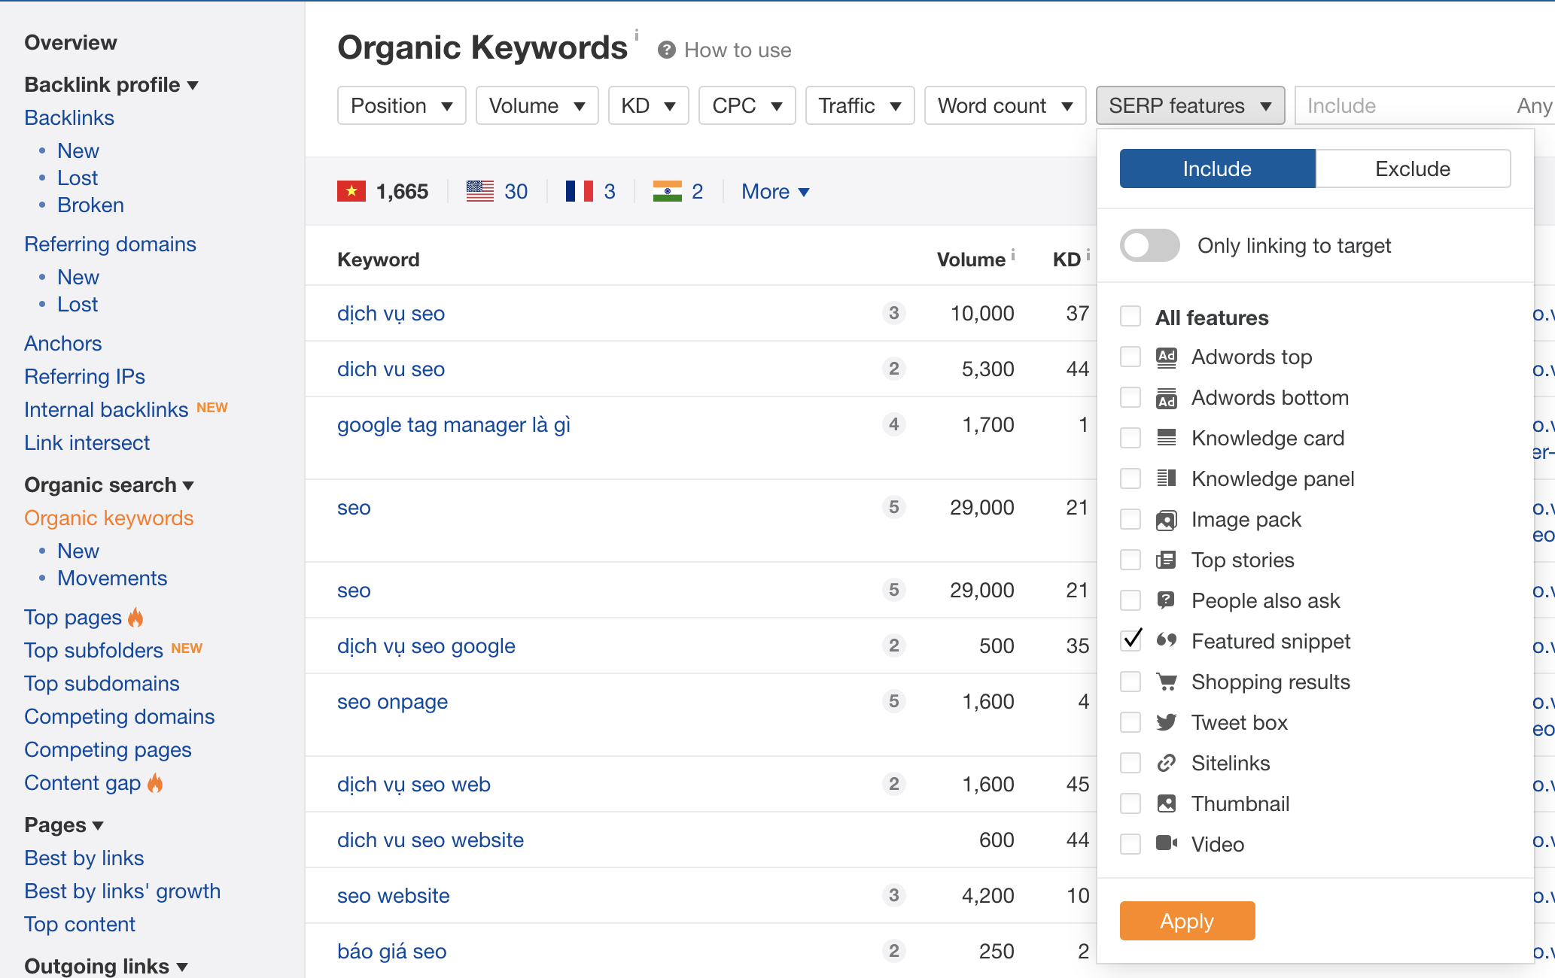Open the KD dropdown filter
This screenshot has width=1555, height=978.
[648, 104]
